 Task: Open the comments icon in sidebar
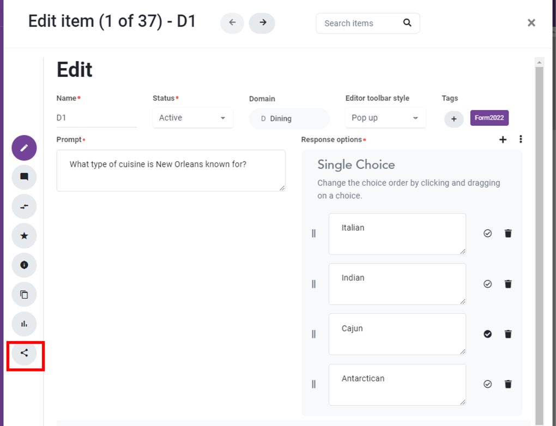pyautogui.click(x=24, y=177)
